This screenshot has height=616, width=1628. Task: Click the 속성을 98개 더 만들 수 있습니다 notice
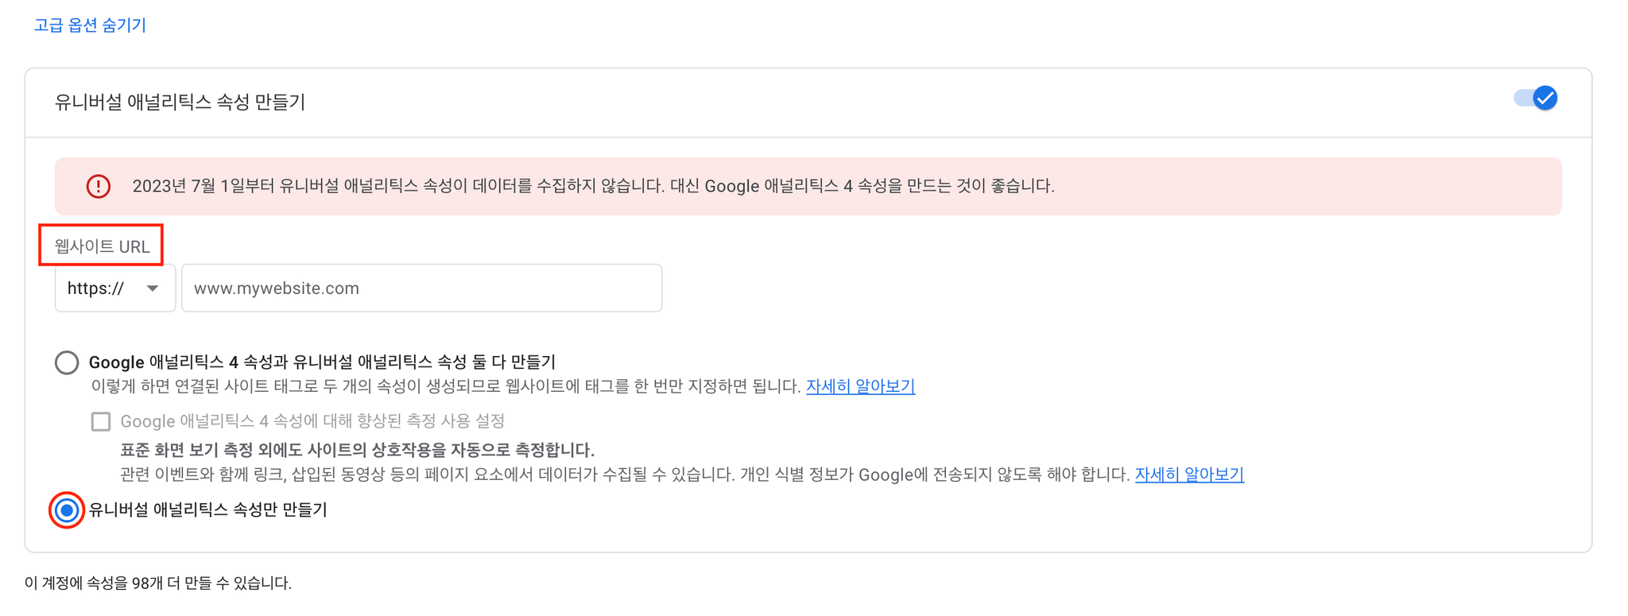pos(158,583)
